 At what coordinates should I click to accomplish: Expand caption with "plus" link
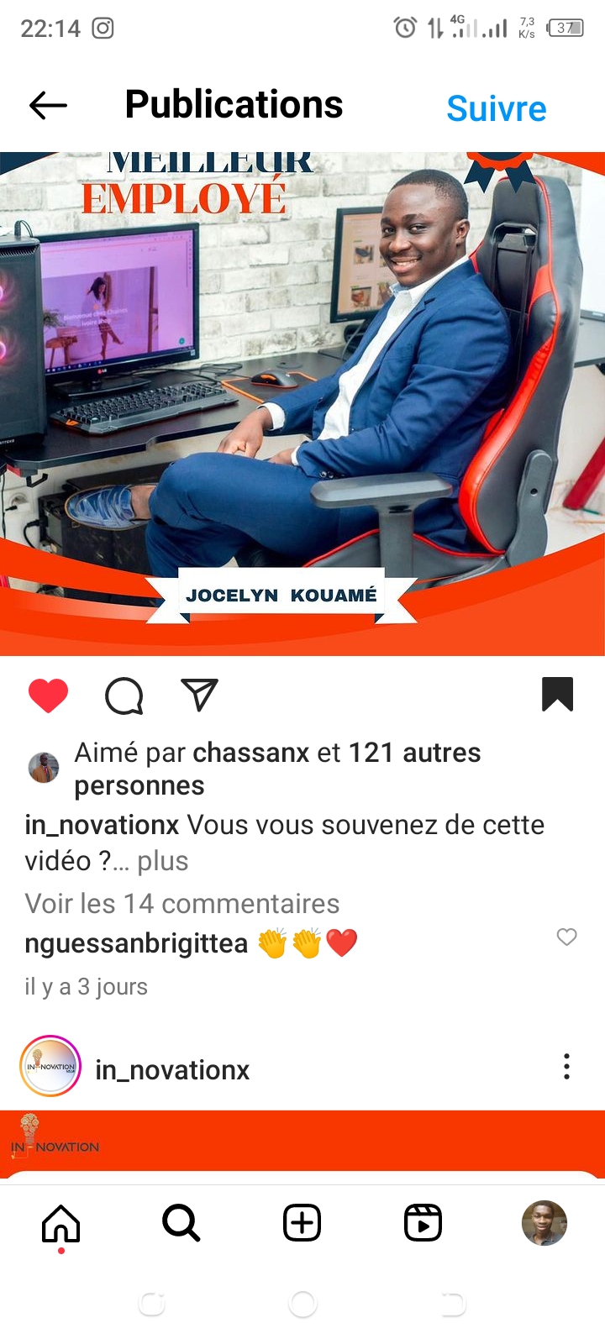(x=163, y=861)
